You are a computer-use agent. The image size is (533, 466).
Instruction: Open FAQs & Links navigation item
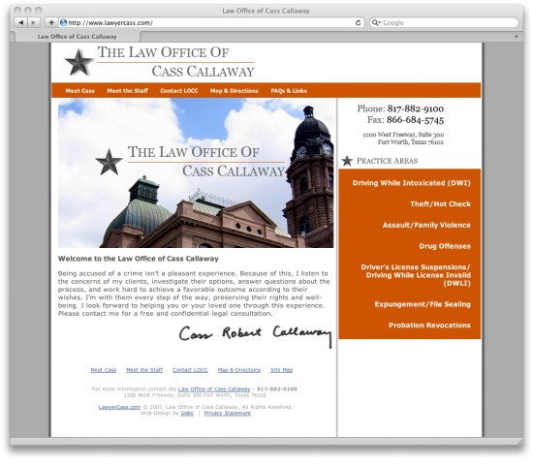click(289, 91)
